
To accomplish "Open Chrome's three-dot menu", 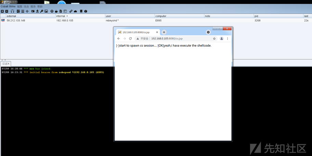I will point(227,39).
